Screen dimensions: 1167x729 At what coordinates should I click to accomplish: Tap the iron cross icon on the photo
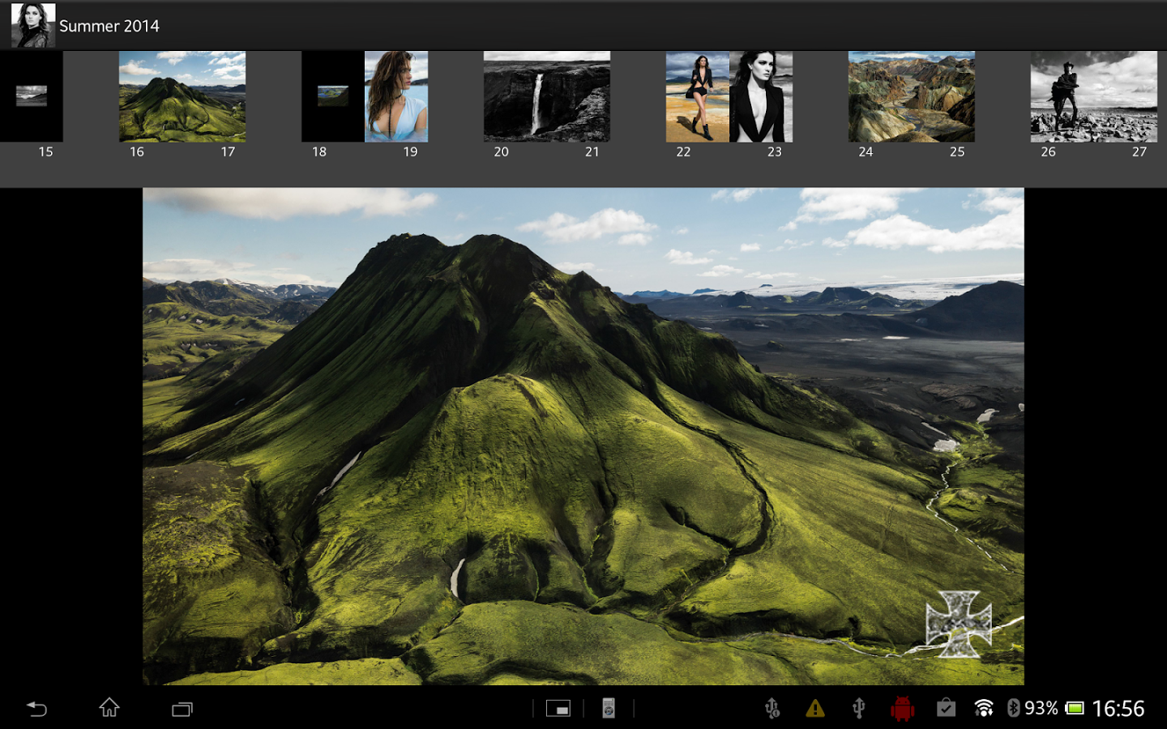(959, 624)
